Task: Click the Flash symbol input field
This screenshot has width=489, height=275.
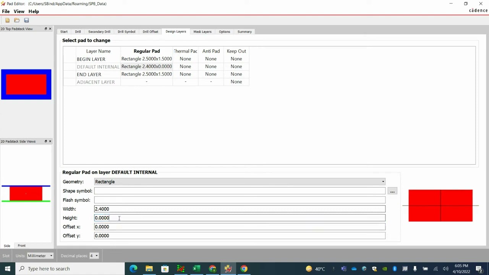Action: tap(240, 200)
